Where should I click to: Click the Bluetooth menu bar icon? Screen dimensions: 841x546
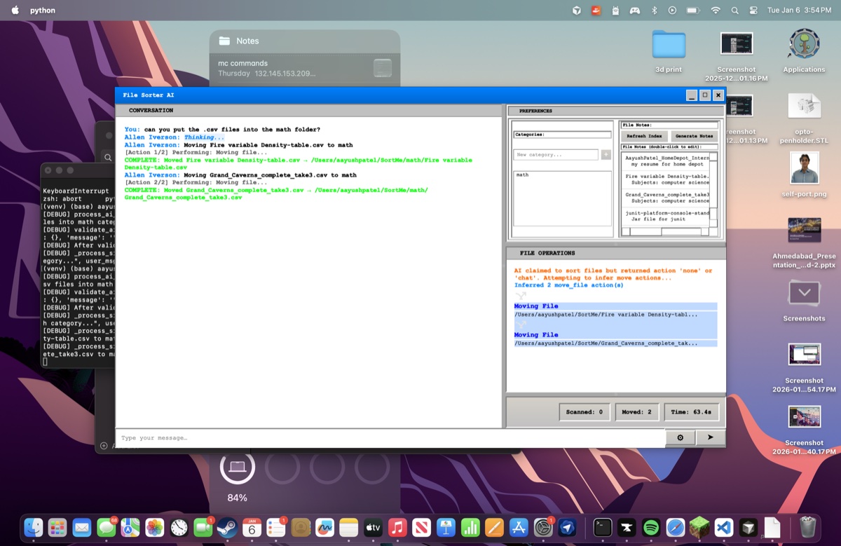click(655, 11)
